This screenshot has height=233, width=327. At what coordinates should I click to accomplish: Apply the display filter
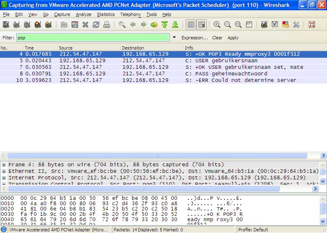233,38
